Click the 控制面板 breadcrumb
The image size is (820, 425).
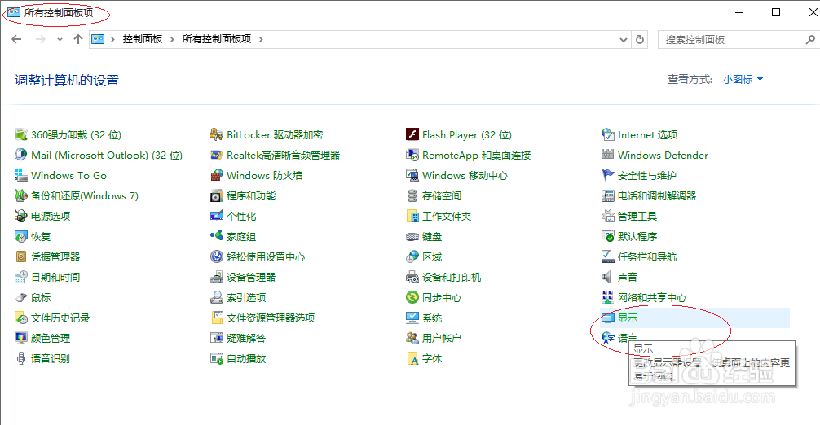[143, 39]
